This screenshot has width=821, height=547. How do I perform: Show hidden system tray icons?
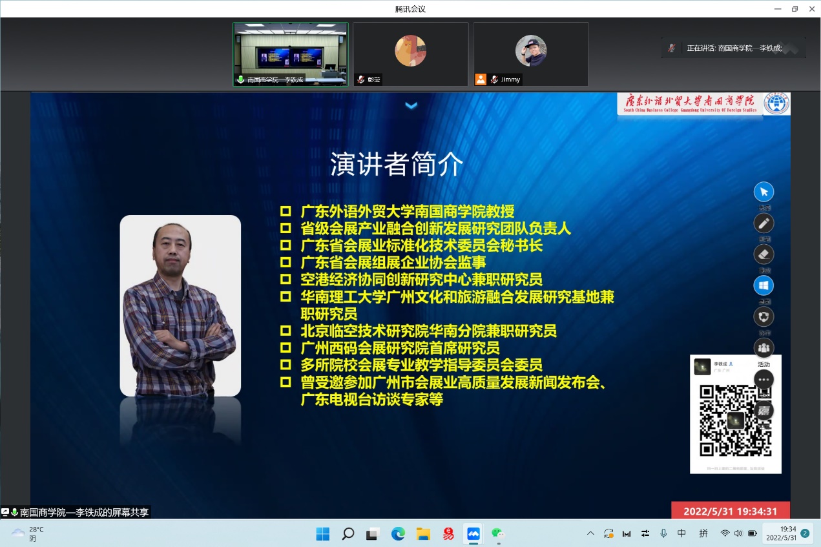pos(590,533)
